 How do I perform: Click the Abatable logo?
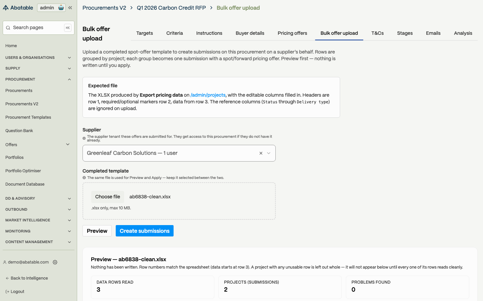coord(18,8)
